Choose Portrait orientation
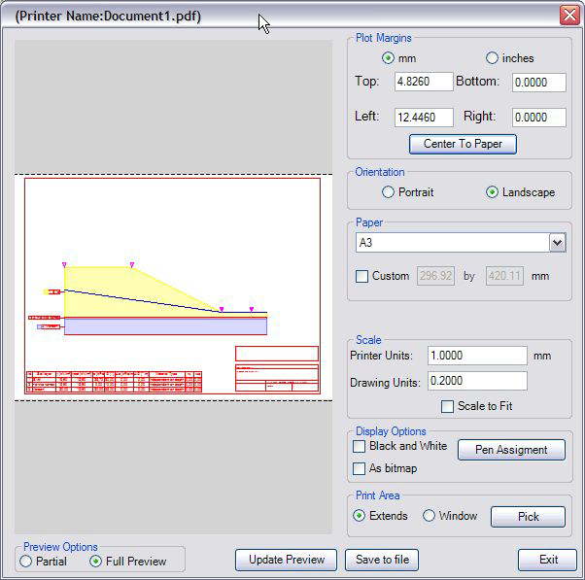The width and height of the screenshot is (585, 580). [x=388, y=192]
